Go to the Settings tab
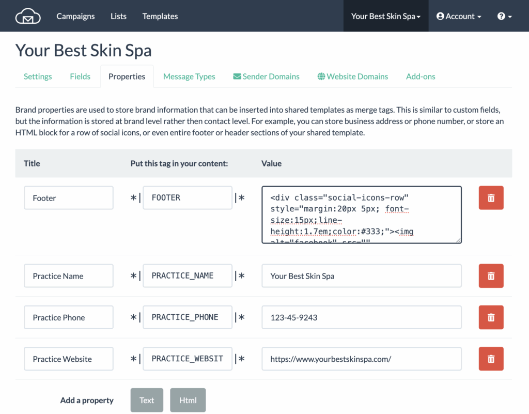Image resolution: width=529 pixels, height=414 pixels. pyautogui.click(x=38, y=76)
